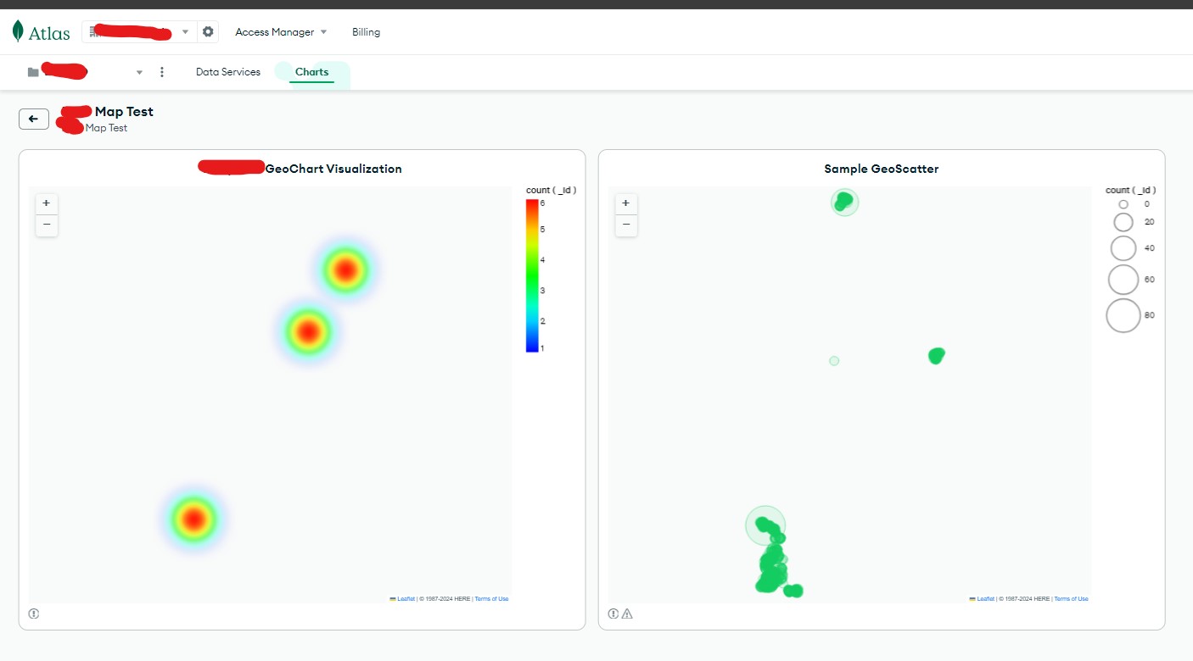Screen dimensions: 1193x661
Task: Switch to the Data Services tab
Action: pyautogui.click(x=228, y=72)
